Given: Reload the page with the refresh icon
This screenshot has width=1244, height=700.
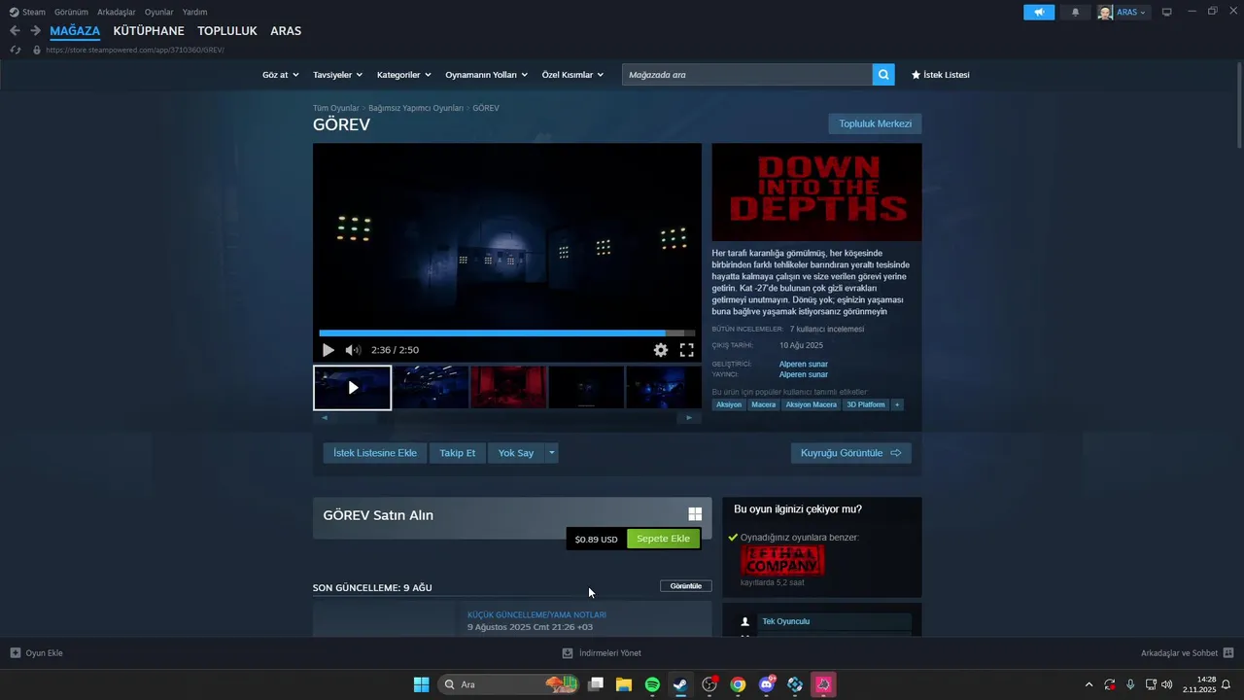Looking at the screenshot, I should [x=15, y=50].
